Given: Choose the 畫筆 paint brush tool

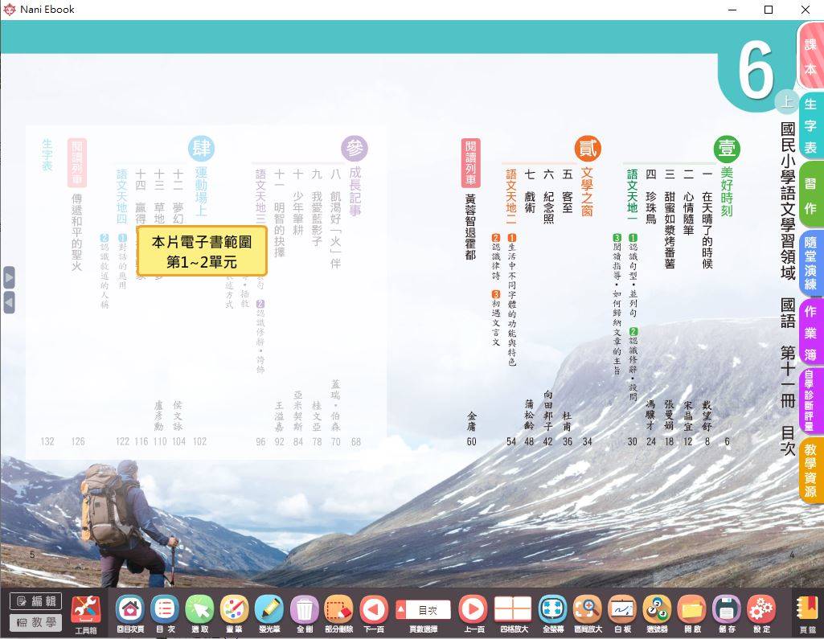Looking at the screenshot, I should click(235, 613).
